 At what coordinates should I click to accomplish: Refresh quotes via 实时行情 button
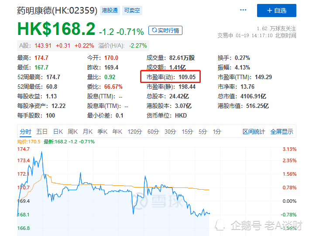165,31
